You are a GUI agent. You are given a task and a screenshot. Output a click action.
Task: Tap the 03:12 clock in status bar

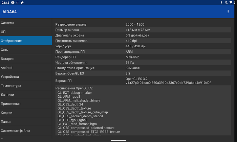[5, 3]
